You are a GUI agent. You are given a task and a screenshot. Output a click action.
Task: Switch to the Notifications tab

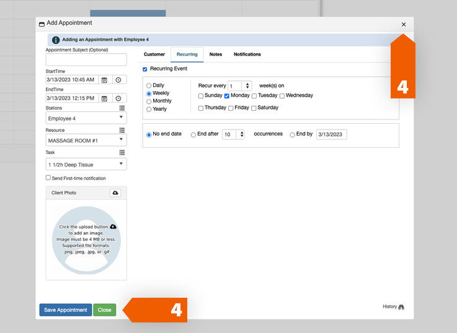pyautogui.click(x=247, y=54)
